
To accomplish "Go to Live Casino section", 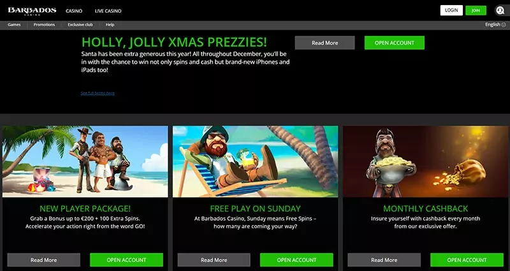I will [108, 11].
